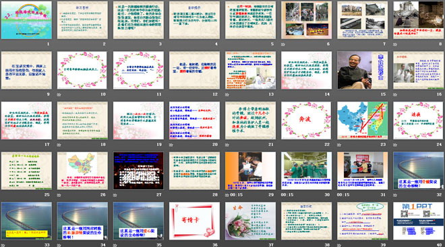Select slide 11 thumbnail
Image resolution: width=445 pixels, height=247 pixels.
pyautogui.click(x=138, y=70)
